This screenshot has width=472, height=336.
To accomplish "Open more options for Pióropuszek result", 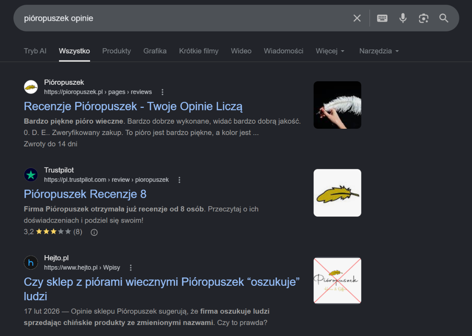I will click(162, 92).
